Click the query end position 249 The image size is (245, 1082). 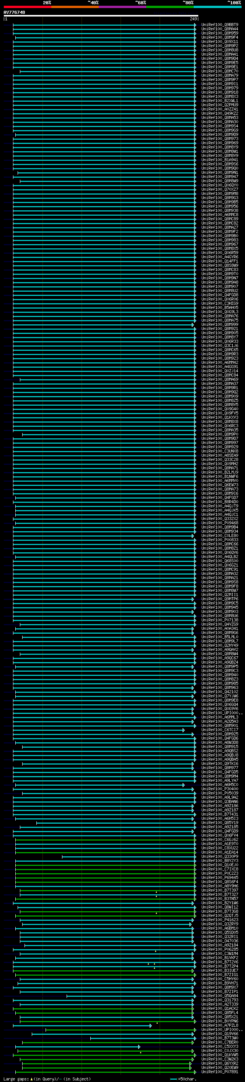pyautogui.click(x=193, y=19)
